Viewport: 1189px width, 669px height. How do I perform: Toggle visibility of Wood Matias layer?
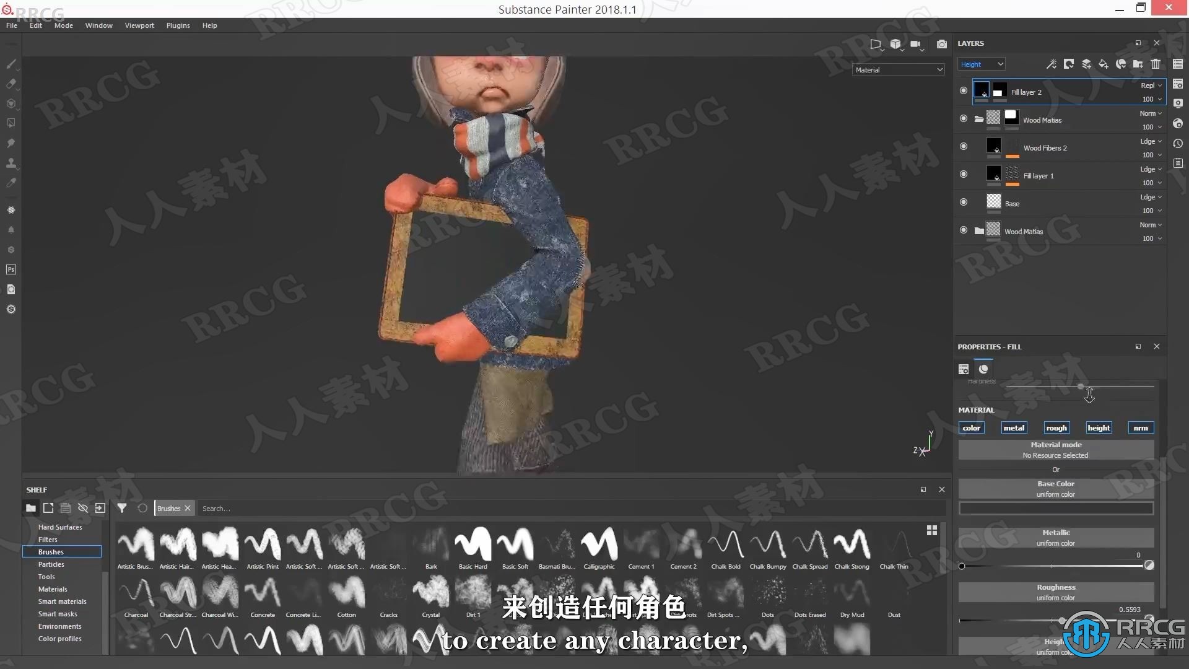coord(964,120)
